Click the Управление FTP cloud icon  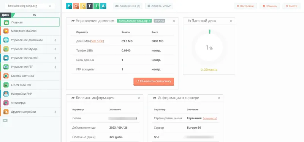pos(6,67)
